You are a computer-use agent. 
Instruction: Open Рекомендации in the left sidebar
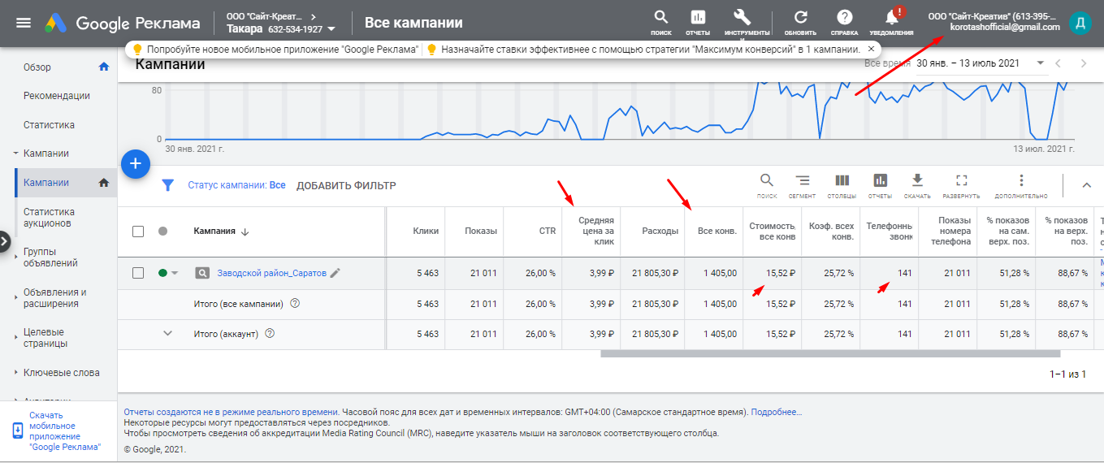(x=57, y=96)
